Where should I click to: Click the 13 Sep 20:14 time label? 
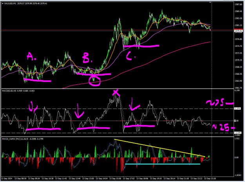pos(169,178)
